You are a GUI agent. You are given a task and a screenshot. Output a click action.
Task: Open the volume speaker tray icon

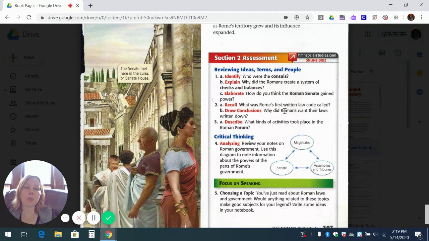(375, 234)
